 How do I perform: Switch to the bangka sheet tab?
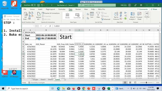(35, 80)
